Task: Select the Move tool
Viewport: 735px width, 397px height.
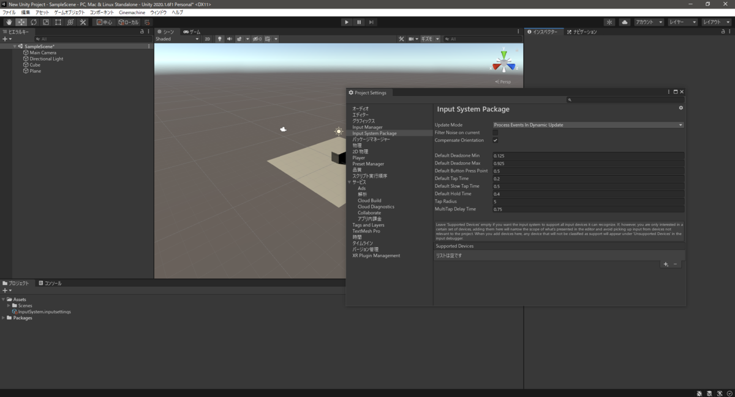Action: click(21, 22)
